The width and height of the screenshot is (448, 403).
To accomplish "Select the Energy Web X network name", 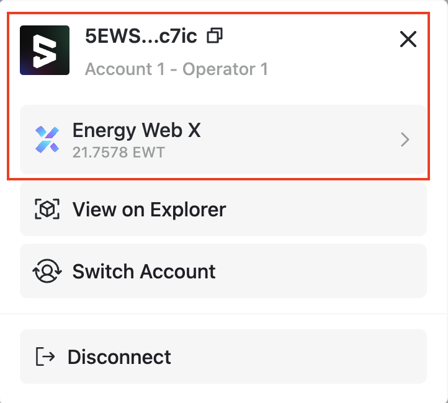I will click(x=137, y=130).
